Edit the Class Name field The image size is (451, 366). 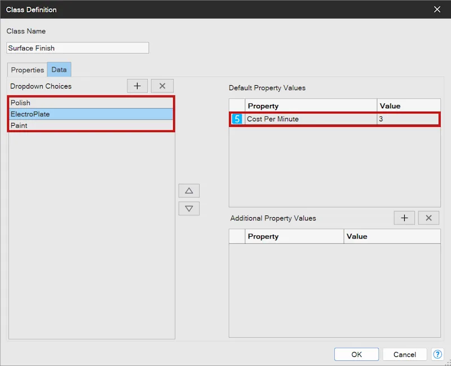pyautogui.click(x=78, y=48)
